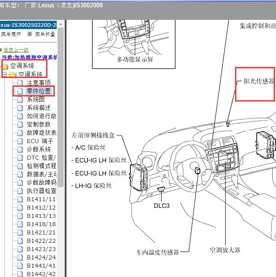
Task: Click the document icon beside 零件位置
Action: (x=20, y=91)
